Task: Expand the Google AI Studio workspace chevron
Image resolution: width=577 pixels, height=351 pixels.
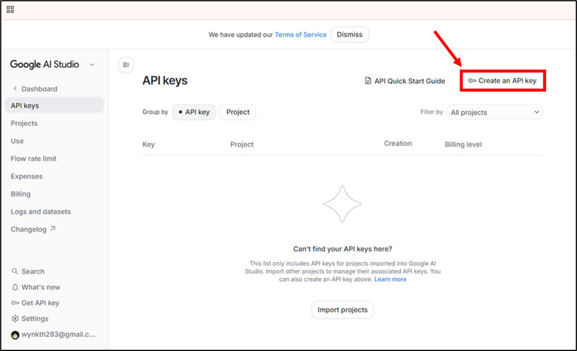Action: point(92,64)
